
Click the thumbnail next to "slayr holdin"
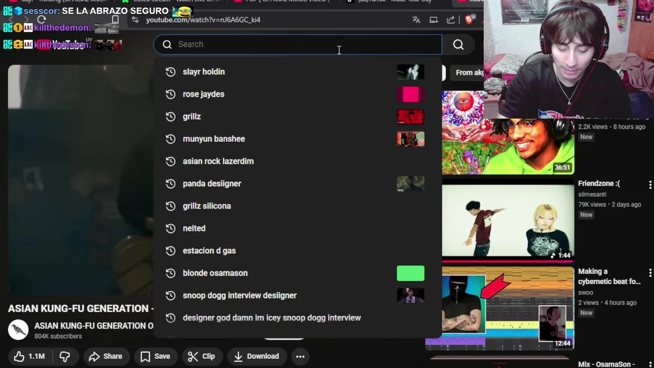pos(411,72)
